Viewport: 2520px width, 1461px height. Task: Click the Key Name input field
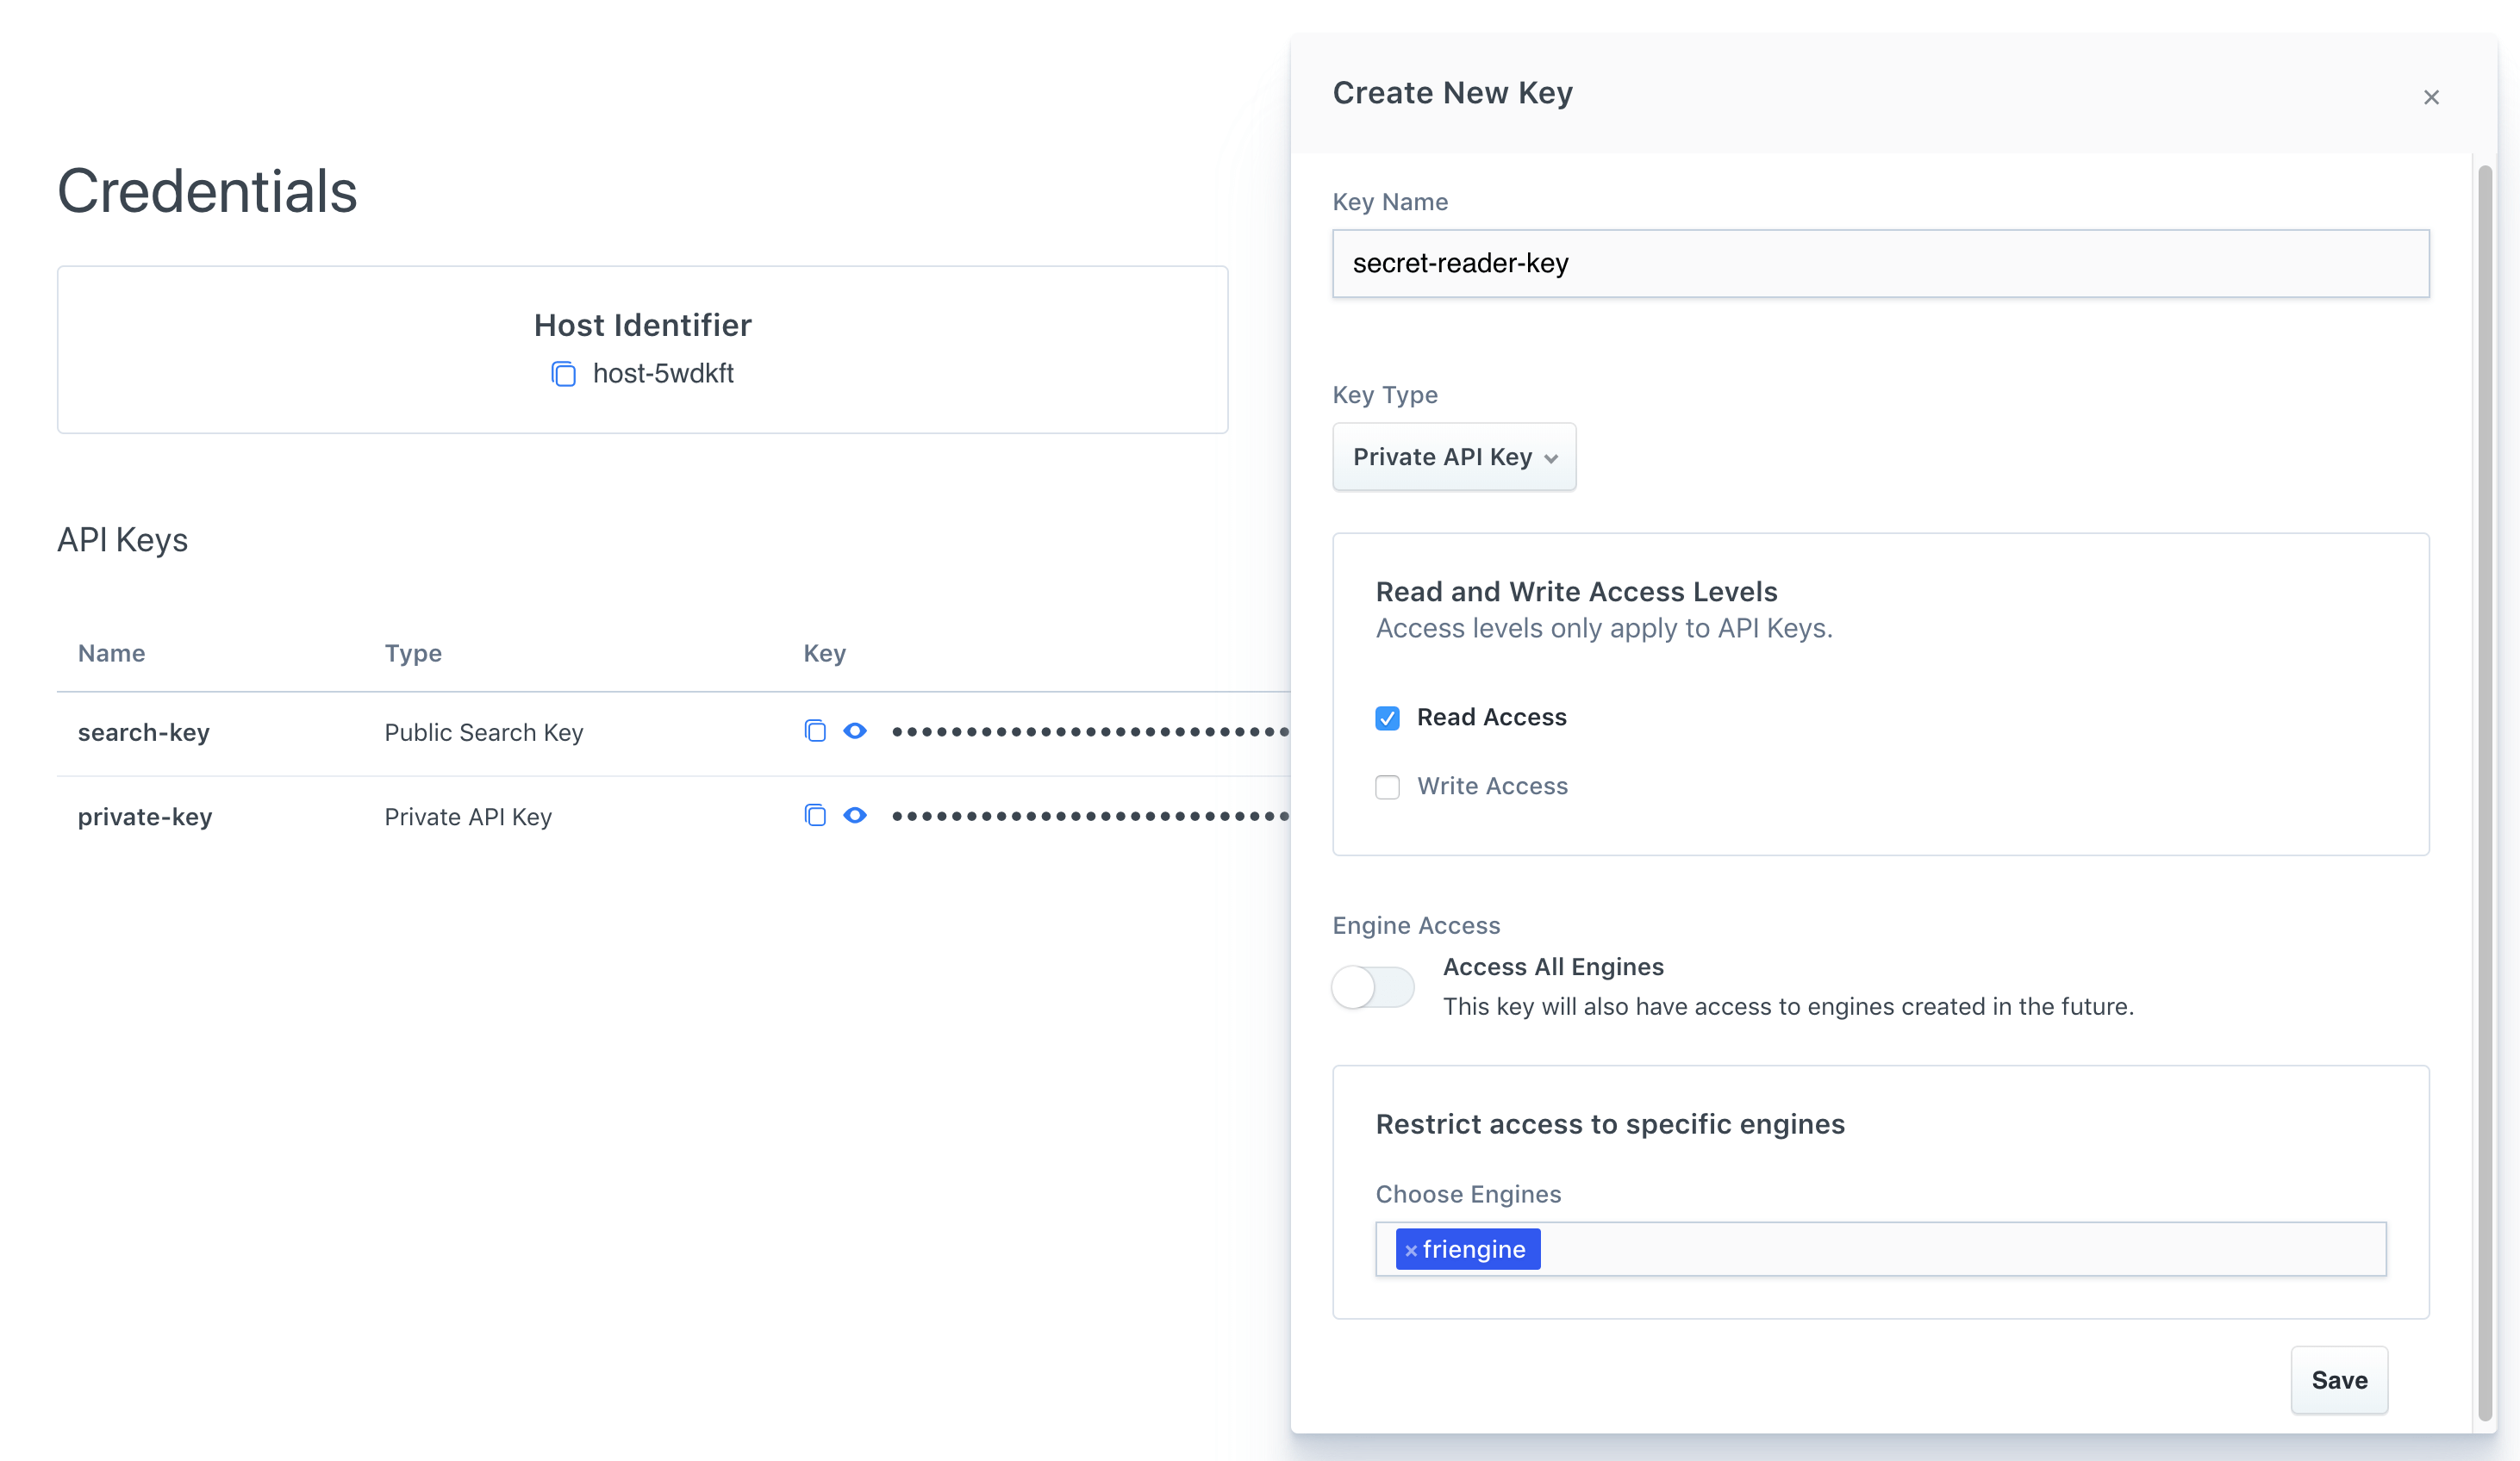point(1880,264)
